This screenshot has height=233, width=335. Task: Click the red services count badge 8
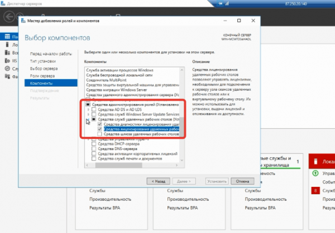[x=315, y=190]
